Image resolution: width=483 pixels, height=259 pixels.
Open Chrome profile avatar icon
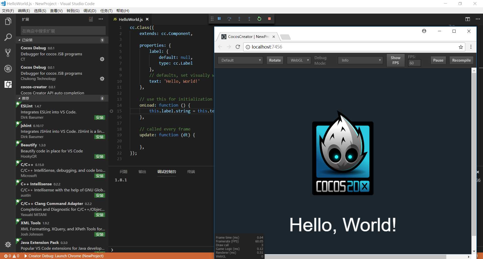[x=424, y=31]
